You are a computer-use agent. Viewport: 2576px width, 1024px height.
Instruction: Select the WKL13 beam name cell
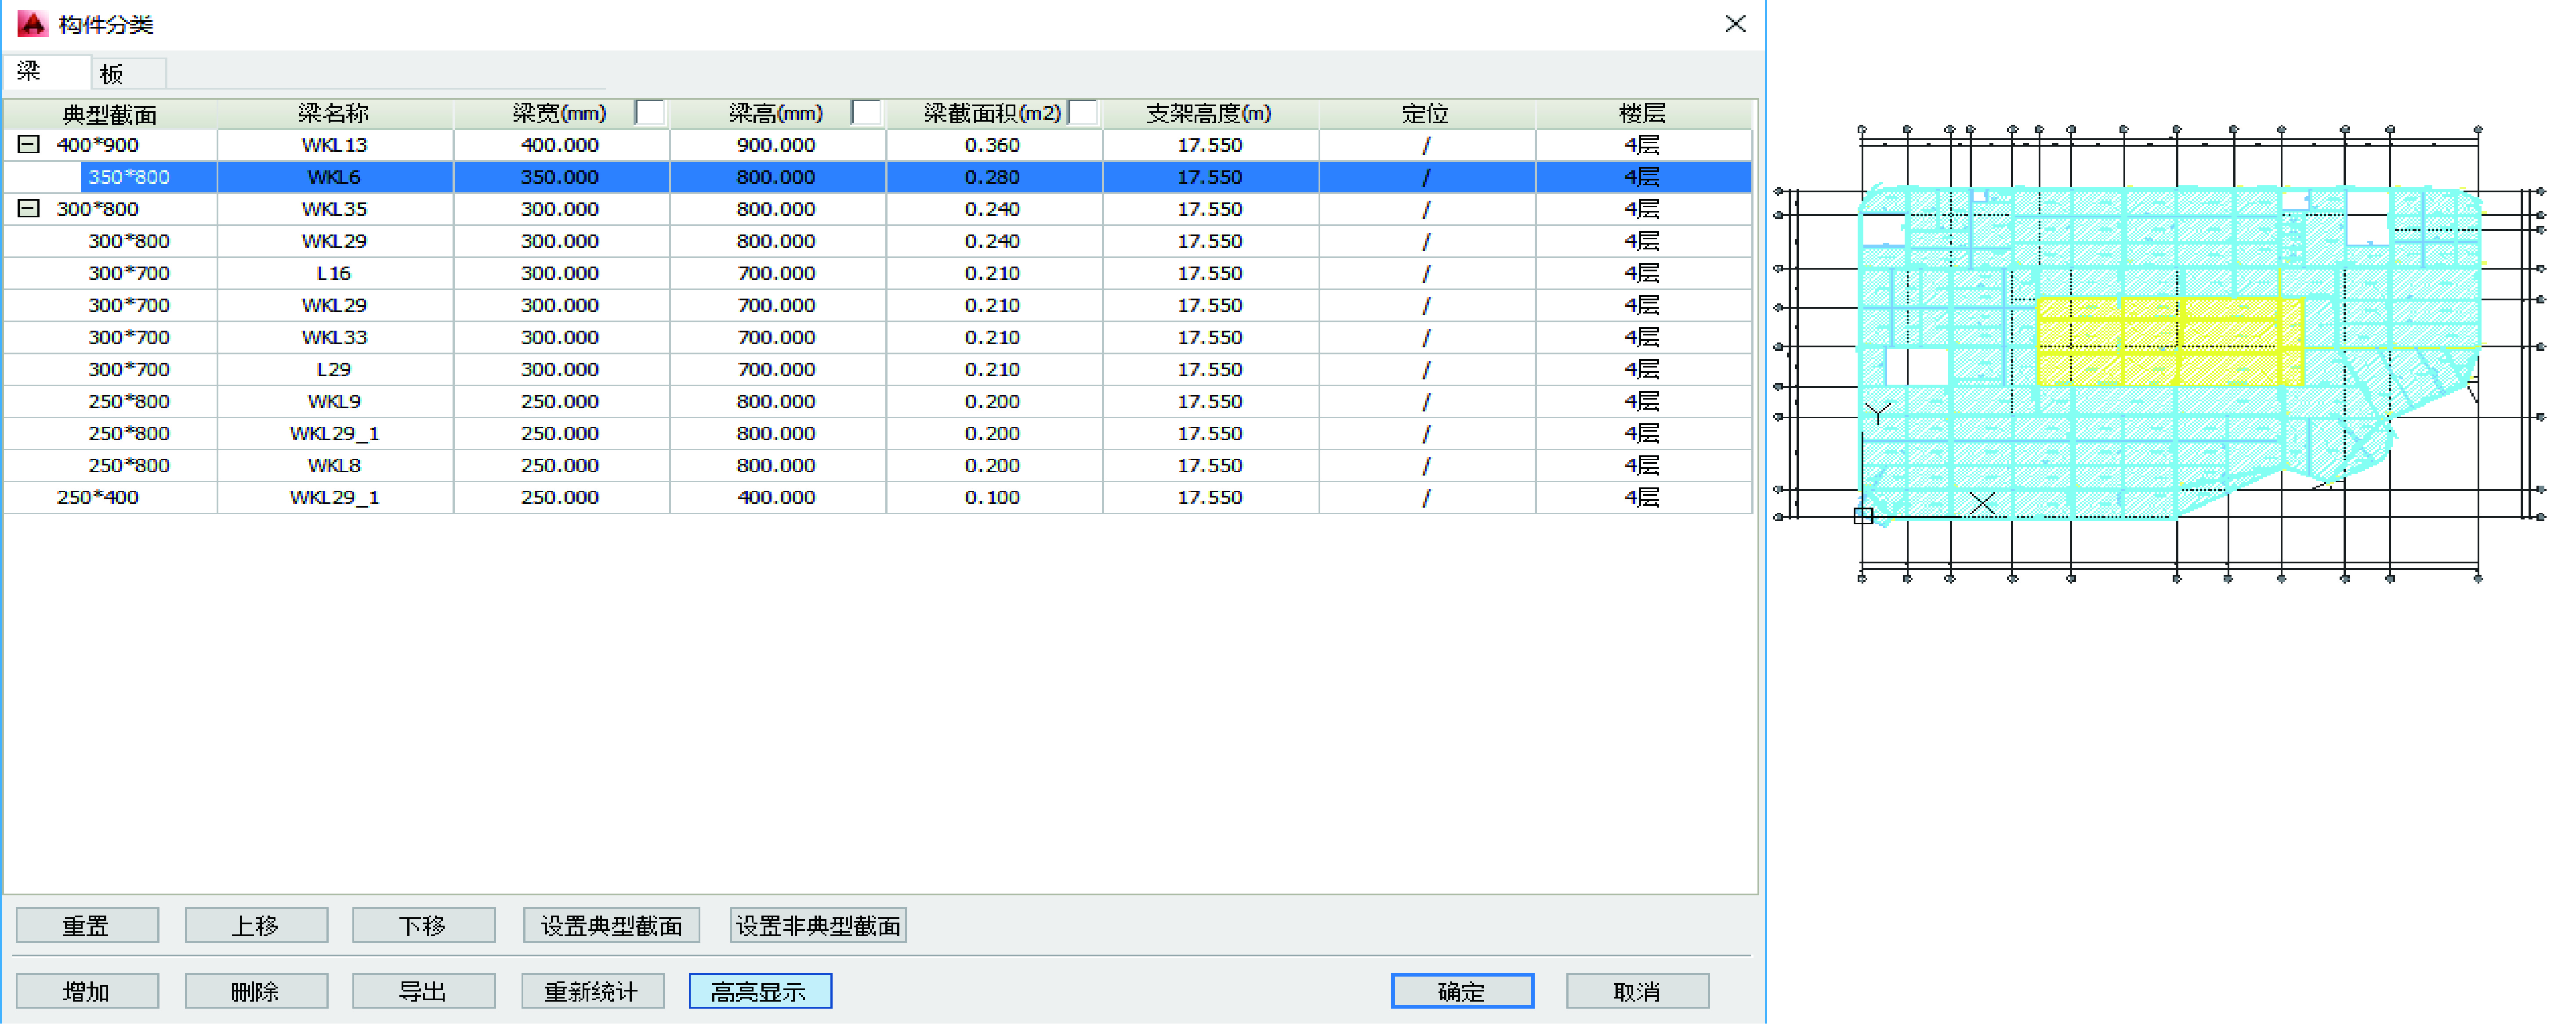point(334,145)
